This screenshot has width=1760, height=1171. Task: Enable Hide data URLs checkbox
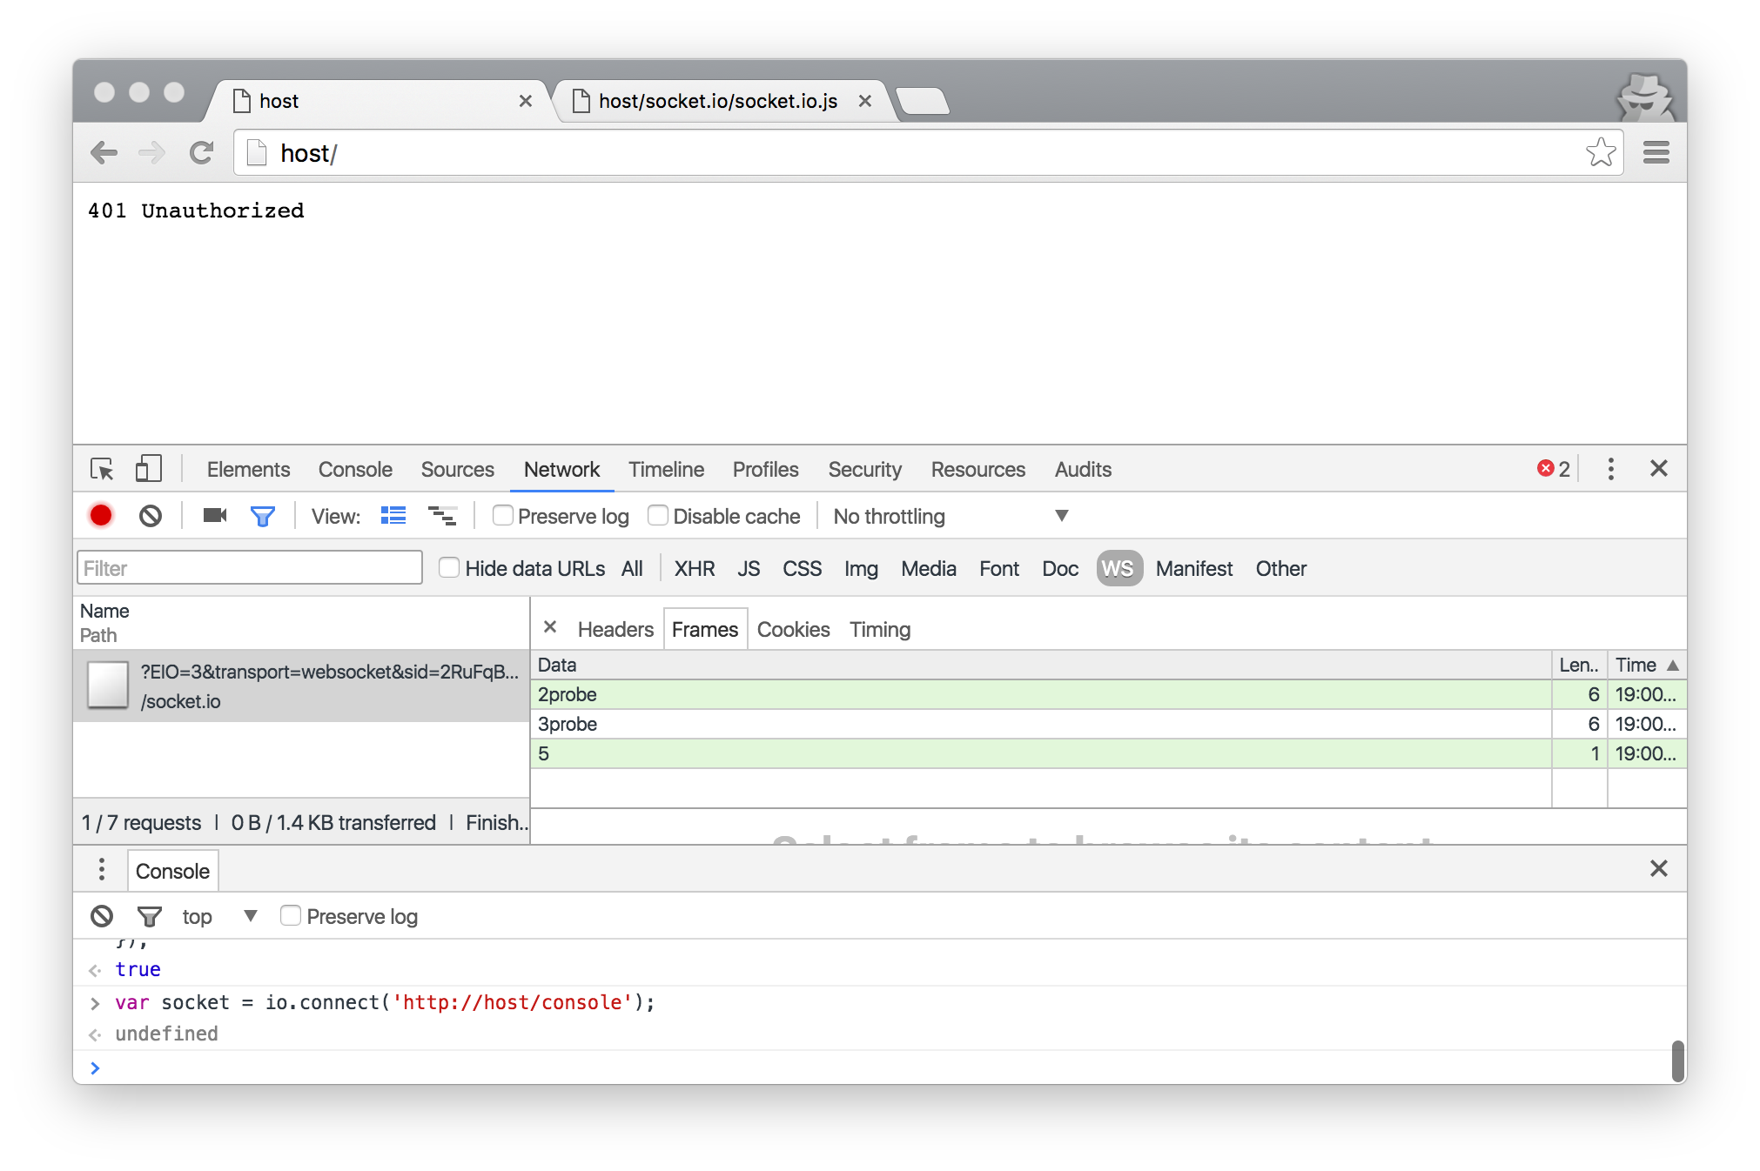click(449, 568)
